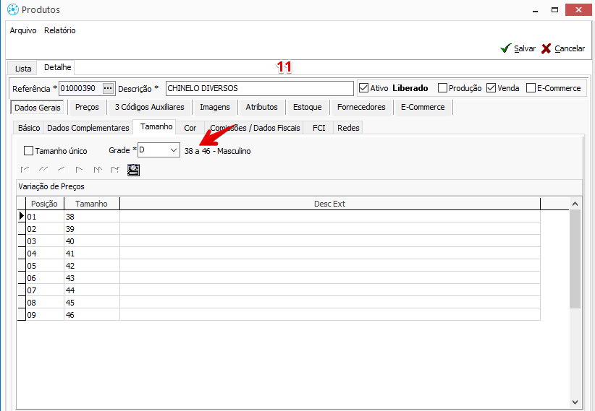Image resolution: width=595 pixels, height=411 pixels.
Task: Click the green Salvar checkmark icon
Action: (506, 48)
